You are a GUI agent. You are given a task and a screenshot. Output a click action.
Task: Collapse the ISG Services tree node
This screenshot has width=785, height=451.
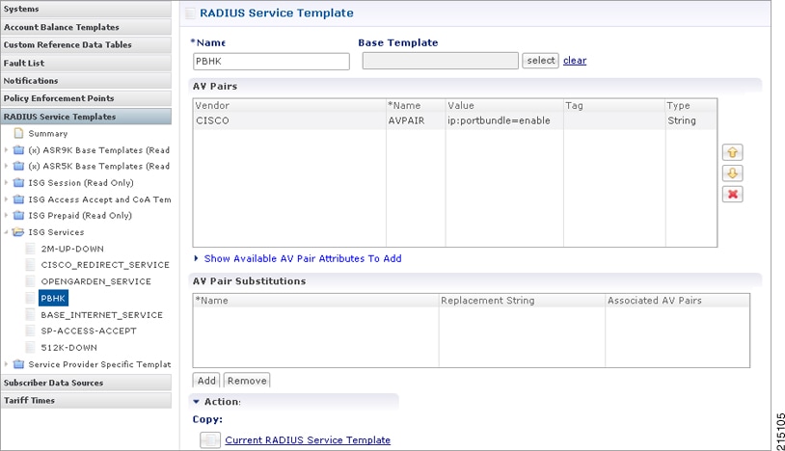6,232
